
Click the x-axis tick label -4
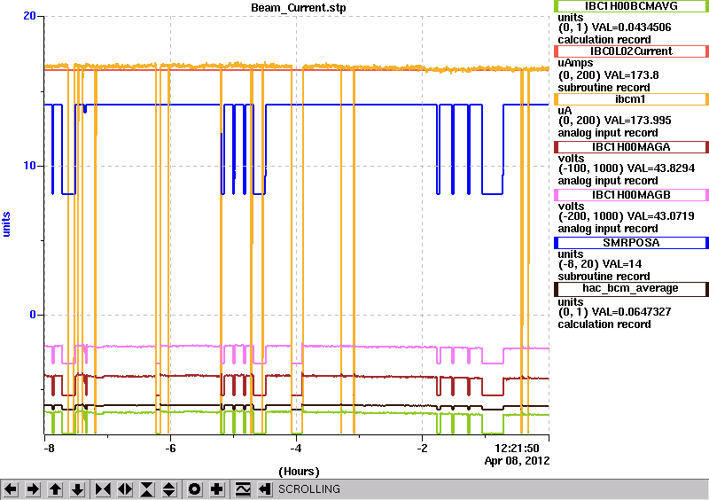pyautogui.click(x=296, y=449)
